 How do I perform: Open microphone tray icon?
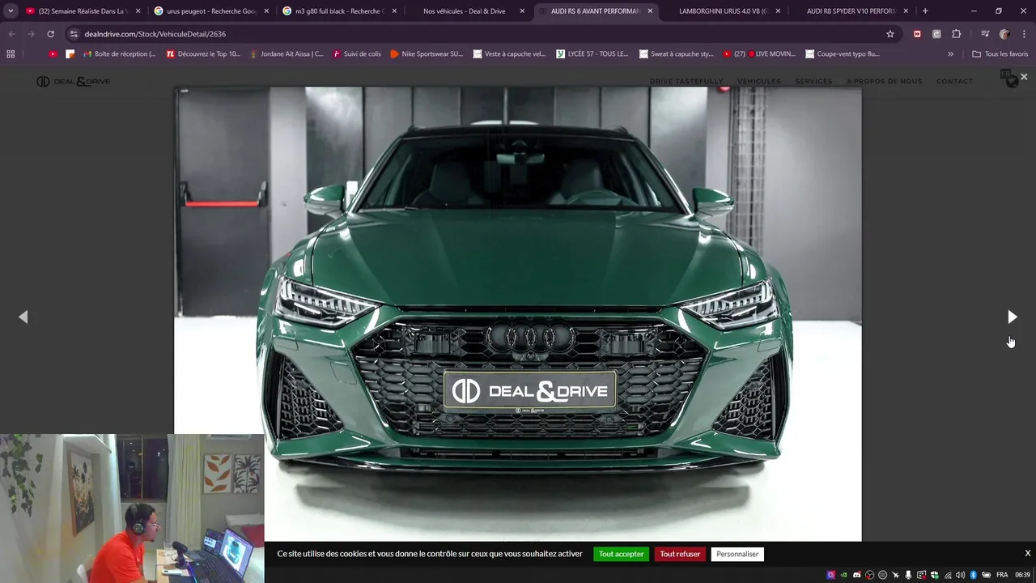coord(908,575)
